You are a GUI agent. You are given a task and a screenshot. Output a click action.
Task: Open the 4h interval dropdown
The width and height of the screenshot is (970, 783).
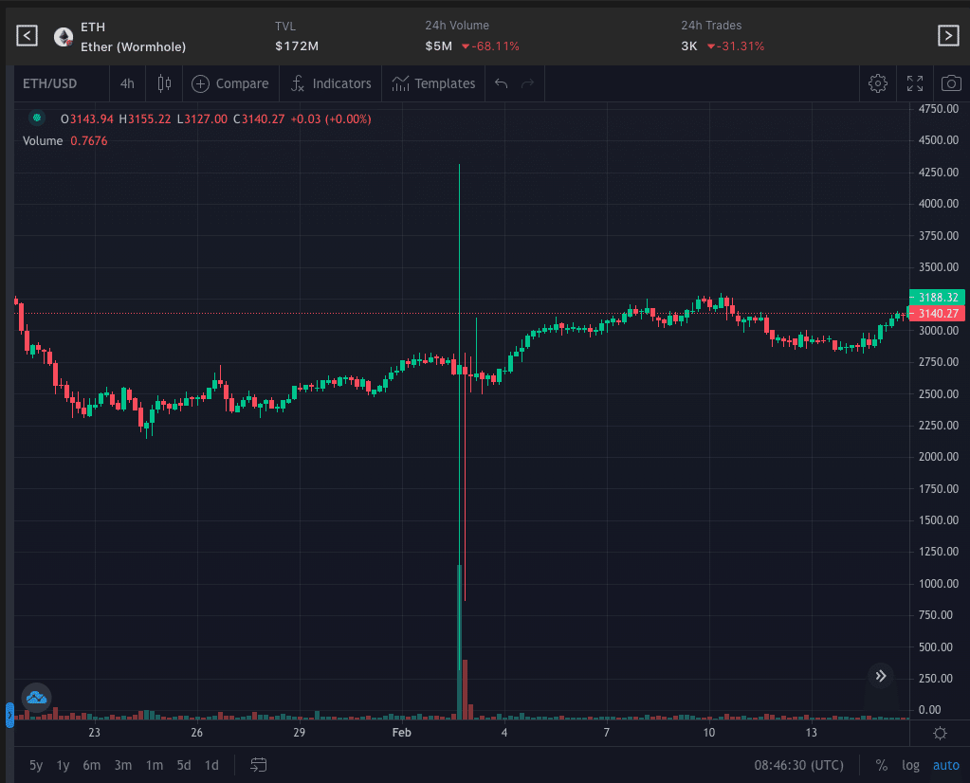point(127,83)
